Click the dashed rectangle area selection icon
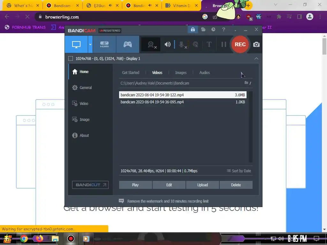The height and width of the screenshot is (245, 327). pyautogui.click(x=71, y=59)
